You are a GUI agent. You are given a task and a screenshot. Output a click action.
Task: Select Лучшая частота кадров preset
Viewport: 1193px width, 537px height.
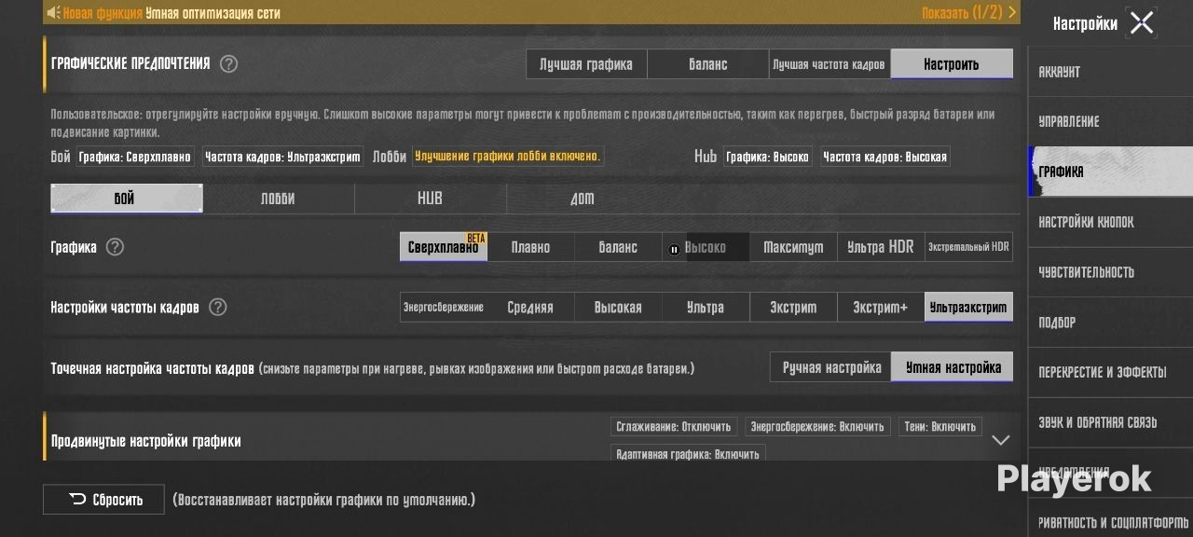[830, 64]
